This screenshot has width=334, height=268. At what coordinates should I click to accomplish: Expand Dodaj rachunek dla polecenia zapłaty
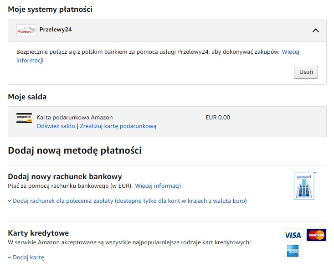[129, 201]
